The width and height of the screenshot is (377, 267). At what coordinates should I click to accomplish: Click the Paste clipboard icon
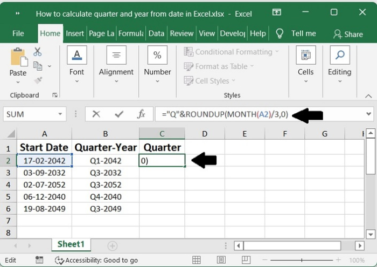(x=19, y=57)
